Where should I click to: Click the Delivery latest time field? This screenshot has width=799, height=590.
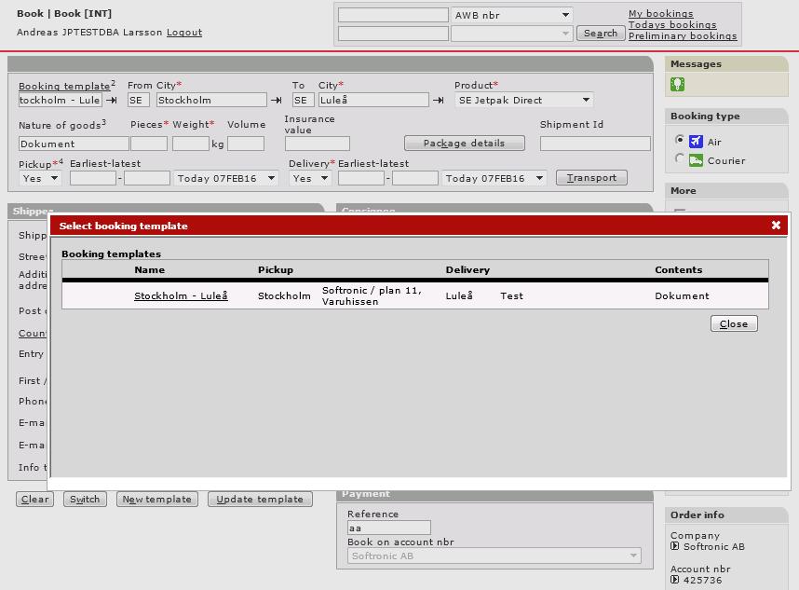tap(414, 178)
